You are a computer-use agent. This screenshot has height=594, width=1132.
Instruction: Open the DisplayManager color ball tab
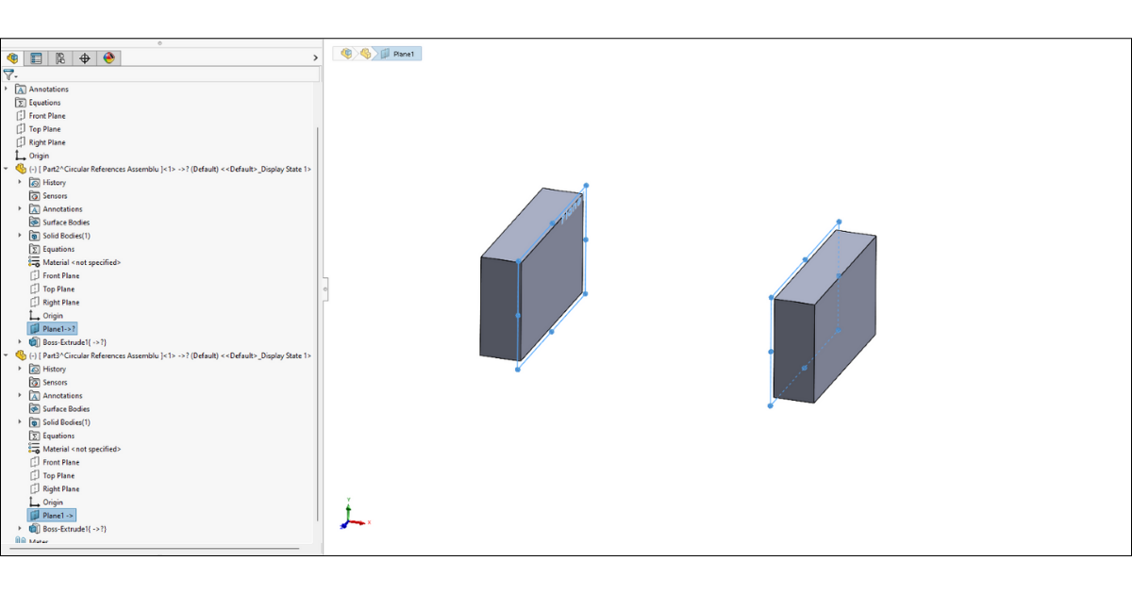[x=109, y=58]
